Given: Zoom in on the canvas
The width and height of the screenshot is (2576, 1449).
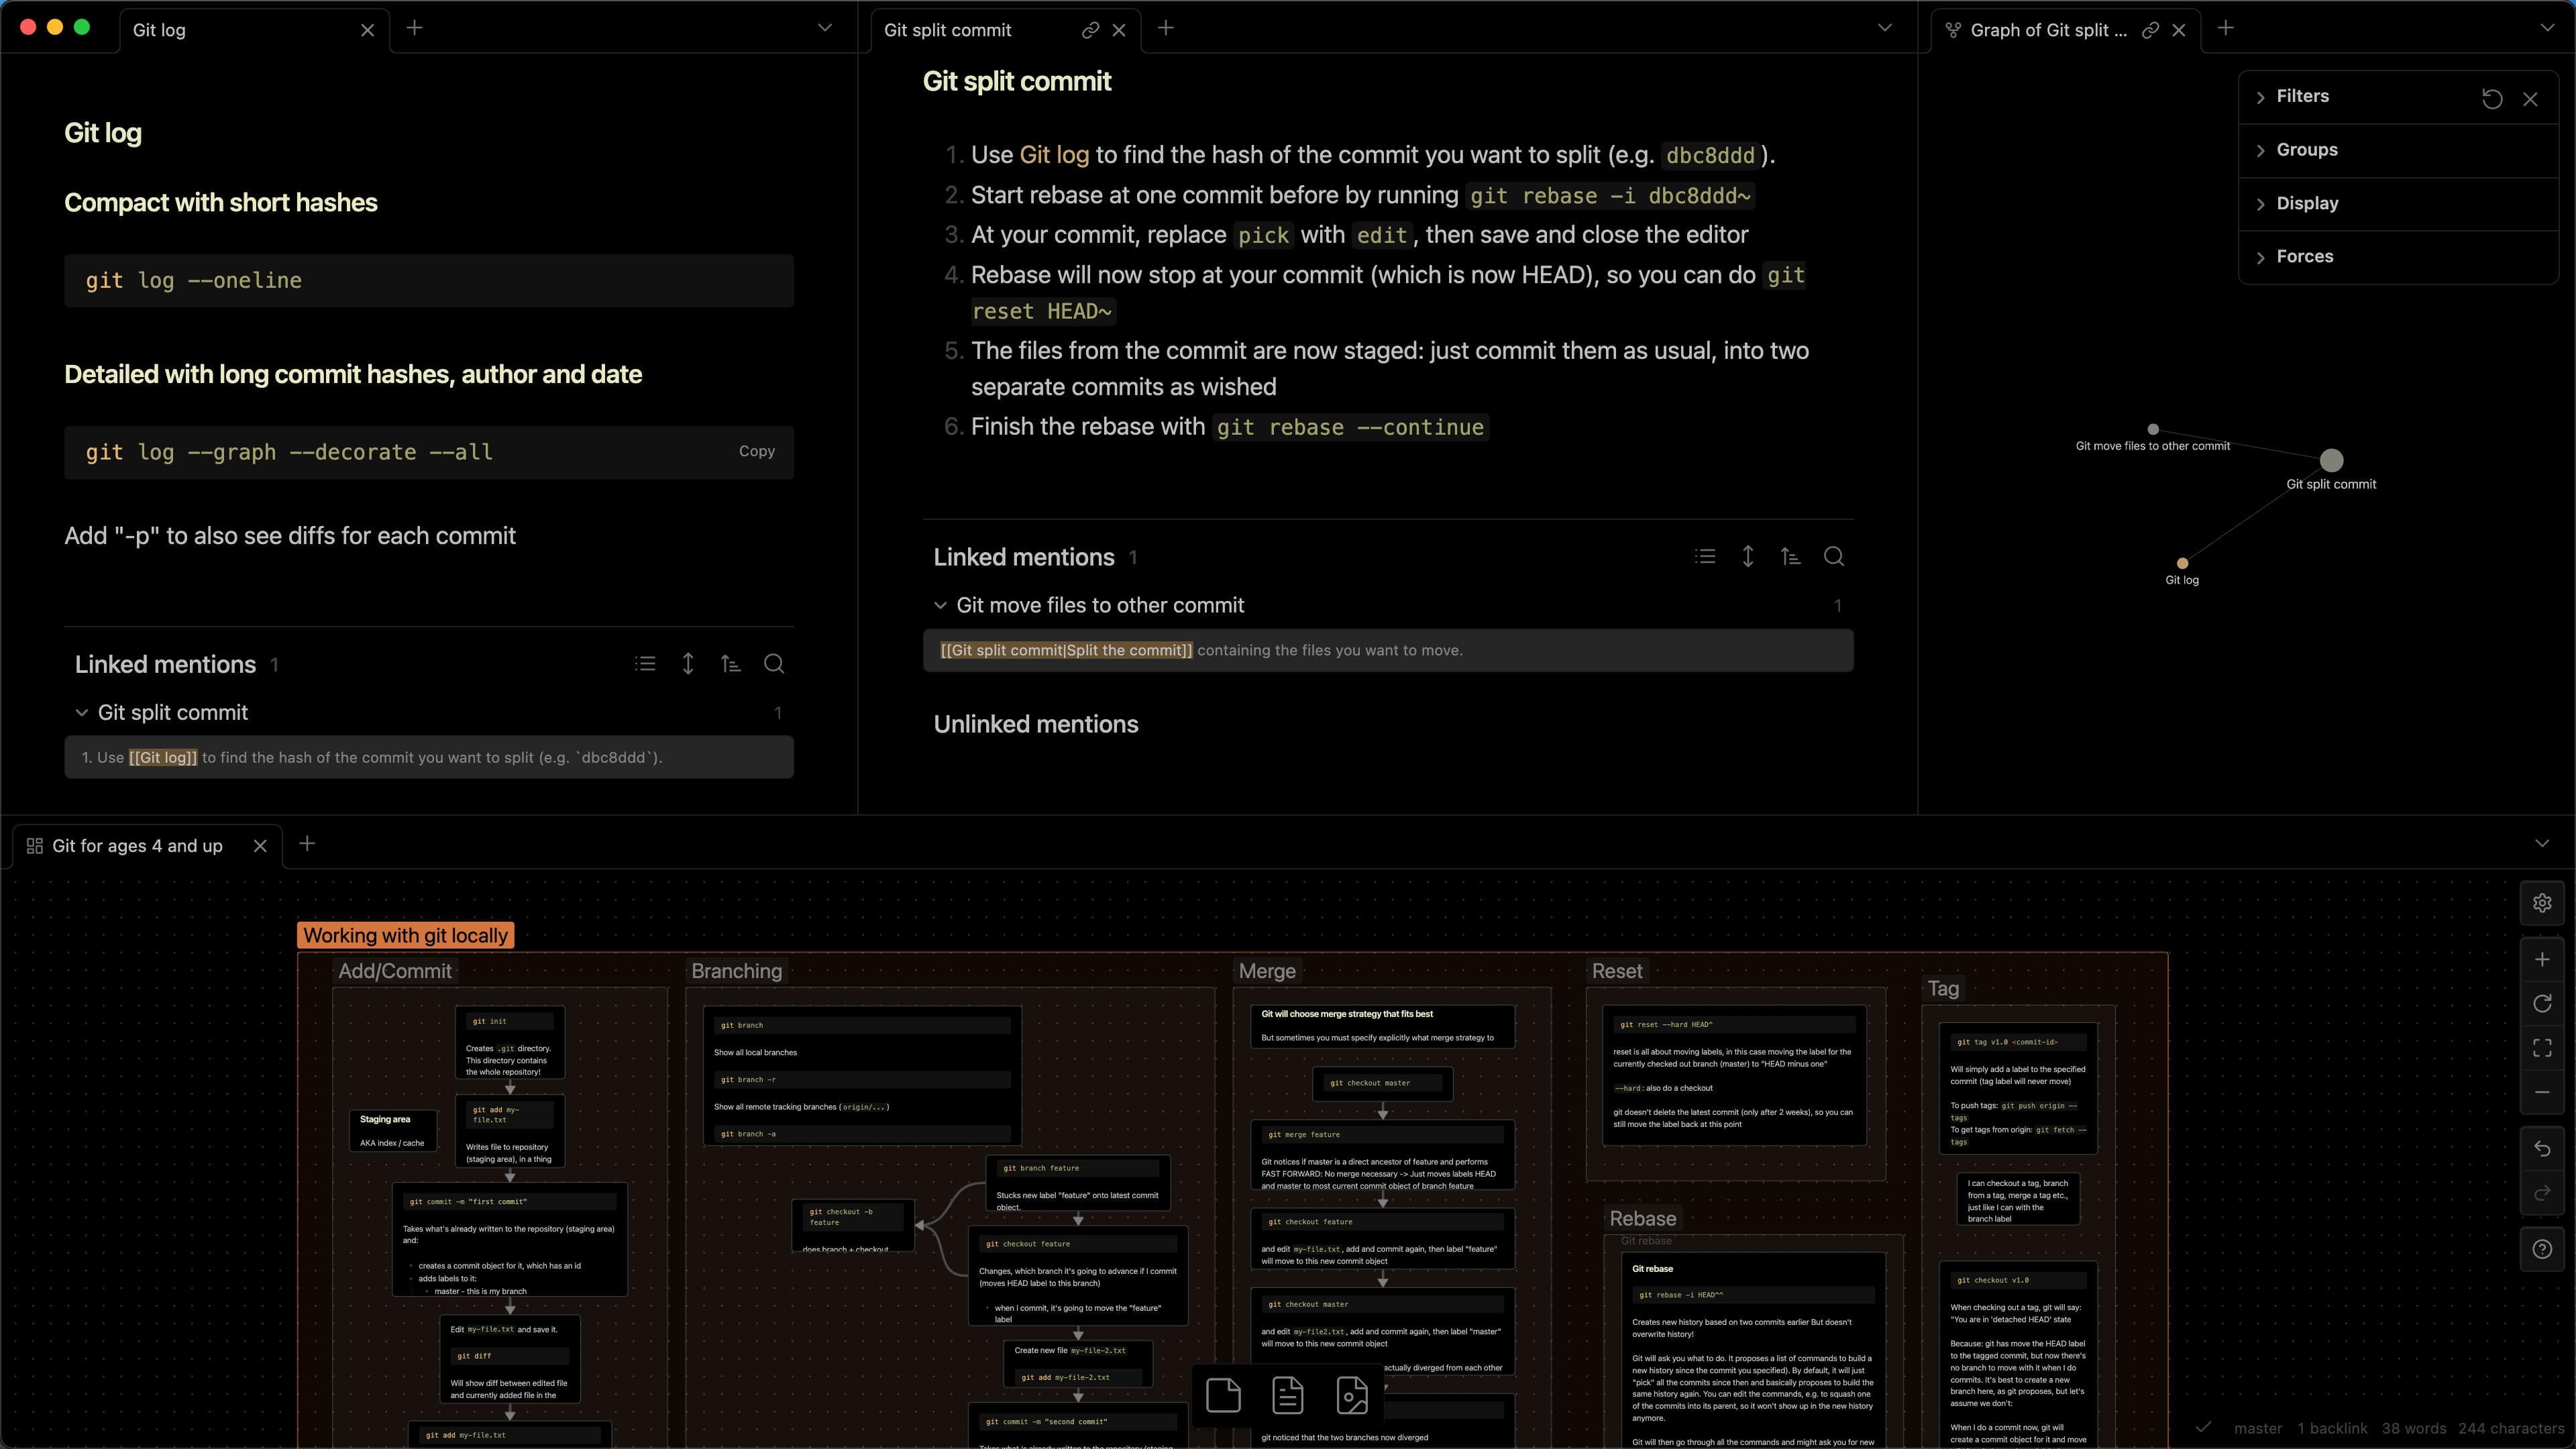Looking at the screenshot, I should point(2541,960).
